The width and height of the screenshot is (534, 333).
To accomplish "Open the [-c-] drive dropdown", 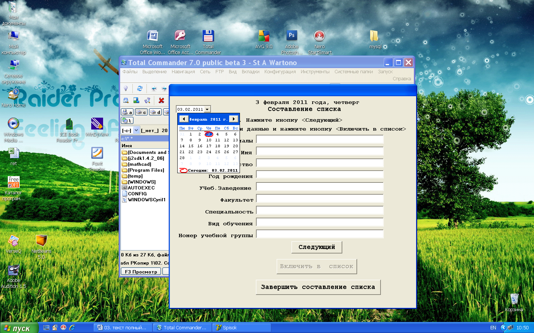I will coord(136,130).
